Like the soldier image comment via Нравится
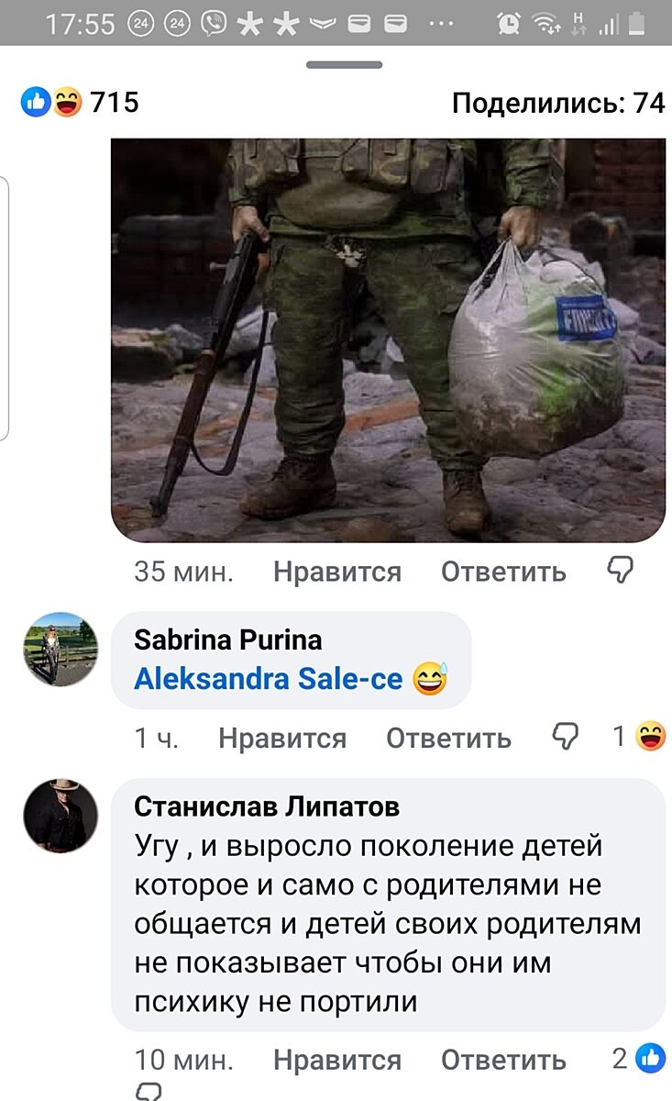672x1101 pixels. click(337, 572)
